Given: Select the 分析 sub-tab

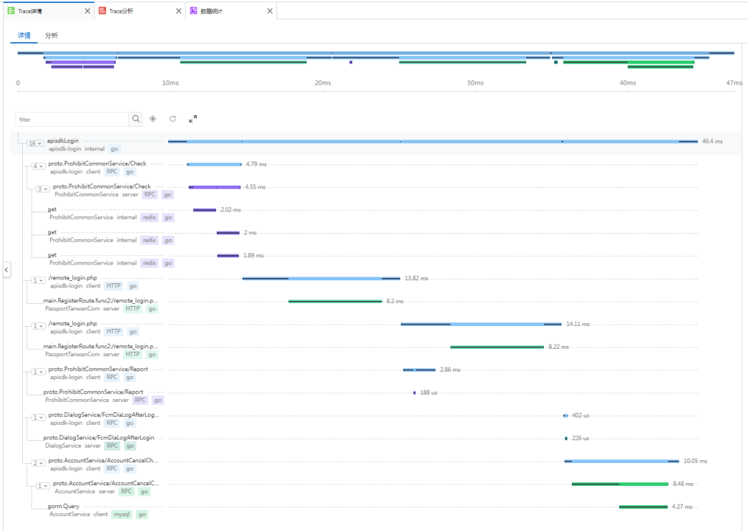Looking at the screenshot, I should click(51, 35).
